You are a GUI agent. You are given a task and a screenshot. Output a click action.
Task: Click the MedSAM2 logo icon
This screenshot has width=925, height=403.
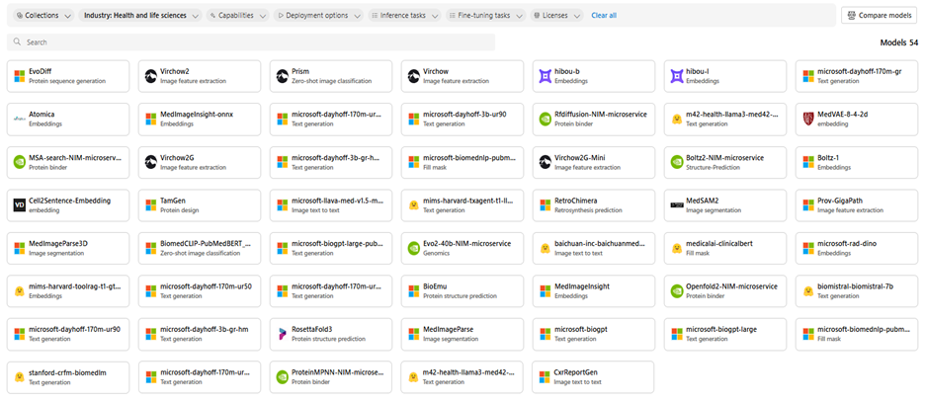tap(677, 204)
